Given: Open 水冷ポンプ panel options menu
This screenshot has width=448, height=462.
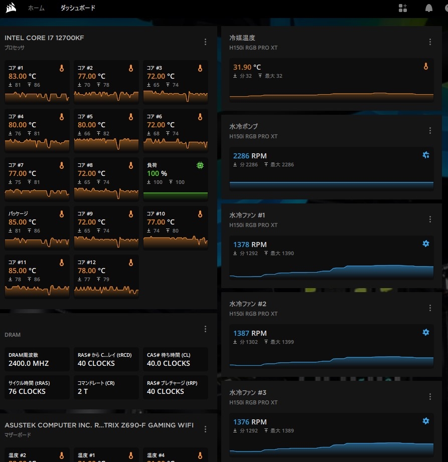Looking at the screenshot, I should [430, 130].
